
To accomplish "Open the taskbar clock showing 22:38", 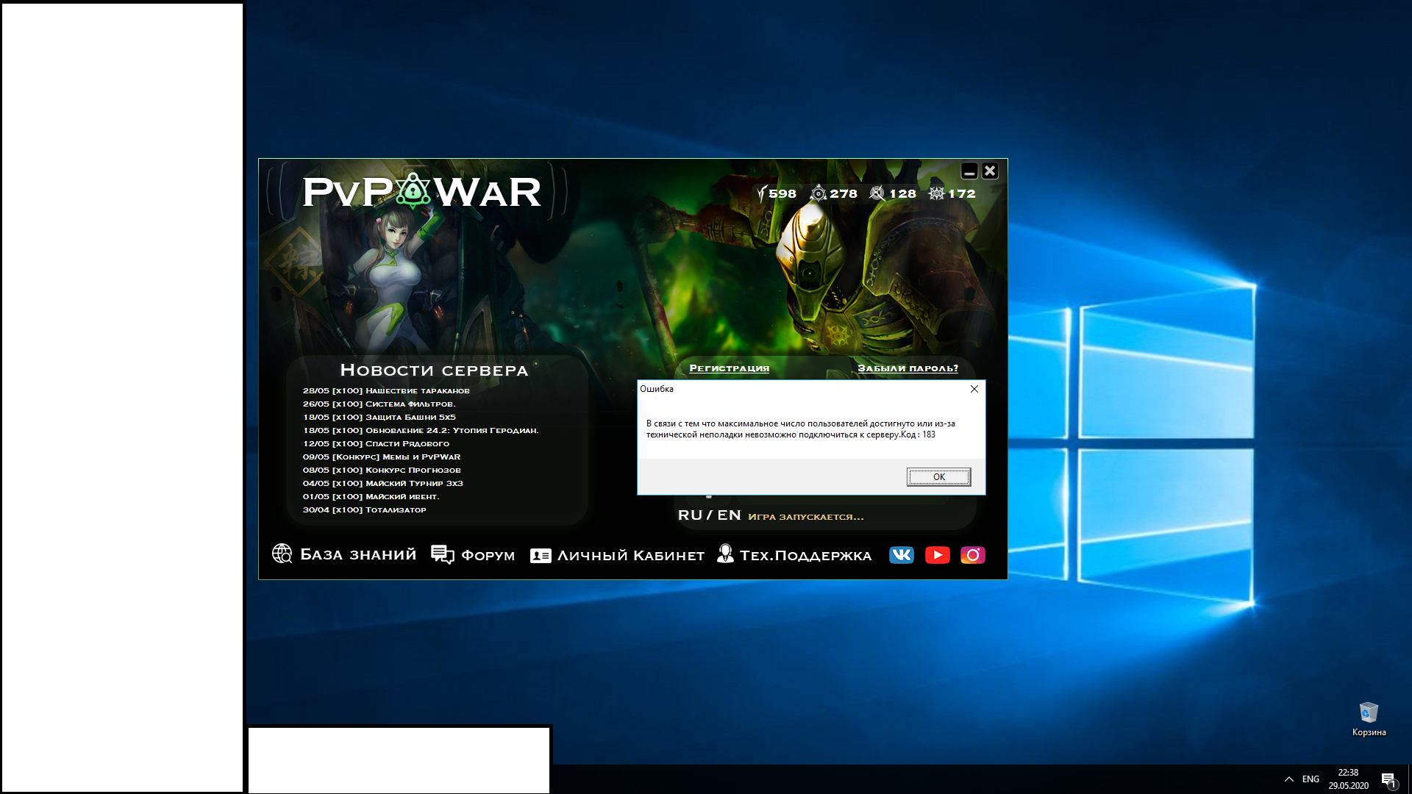I will (1348, 779).
